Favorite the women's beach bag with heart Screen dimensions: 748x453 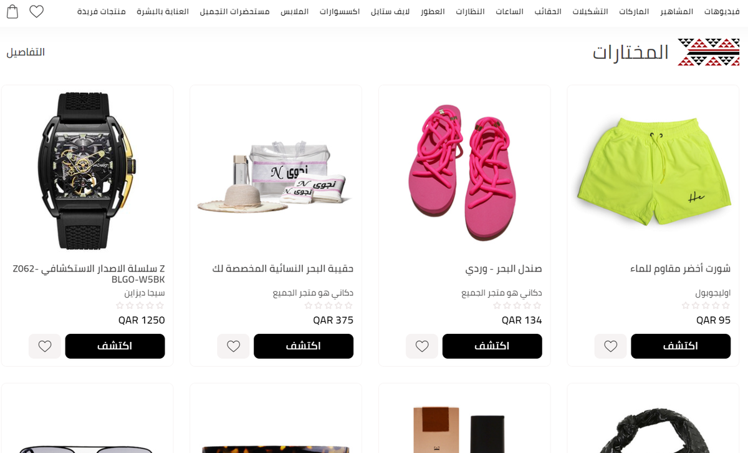coord(234,346)
